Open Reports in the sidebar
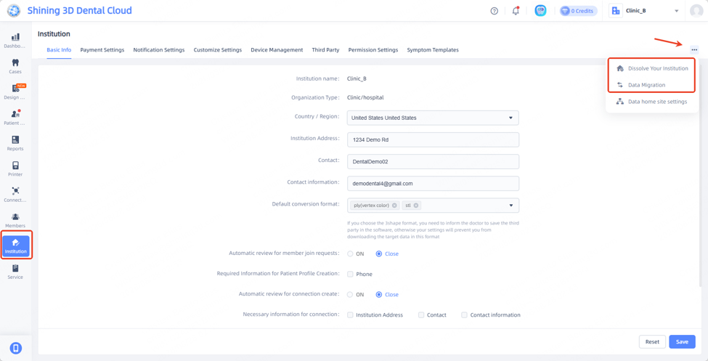This screenshot has width=708, height=361. pyautogui.click(x=15, y=143)
